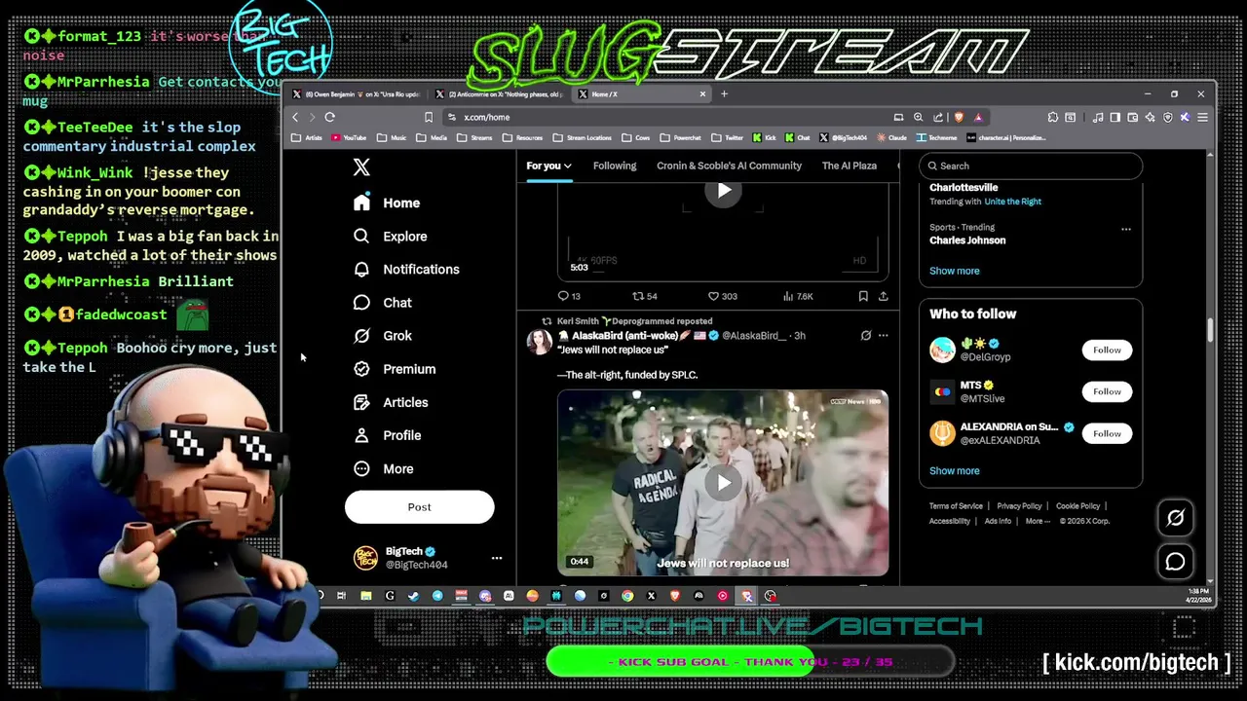Click the Brave Shields icon

point(960,117)
